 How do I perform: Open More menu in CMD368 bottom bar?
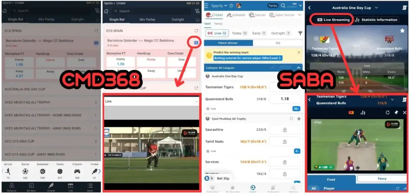coord(90,187)
